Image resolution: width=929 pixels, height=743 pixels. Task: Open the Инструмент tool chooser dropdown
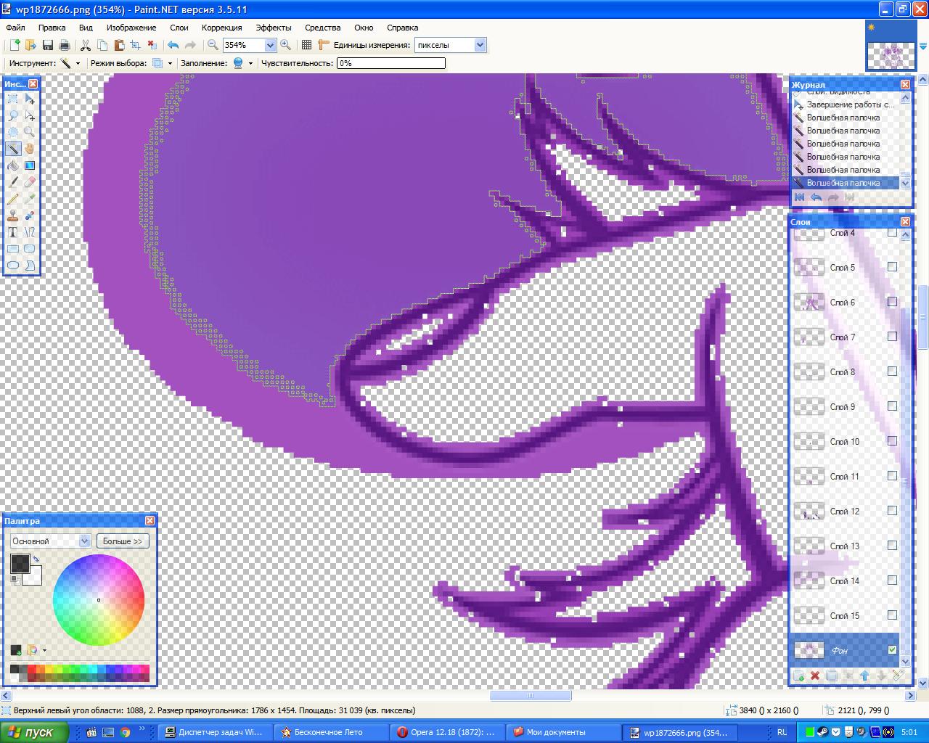click(78, 63)
